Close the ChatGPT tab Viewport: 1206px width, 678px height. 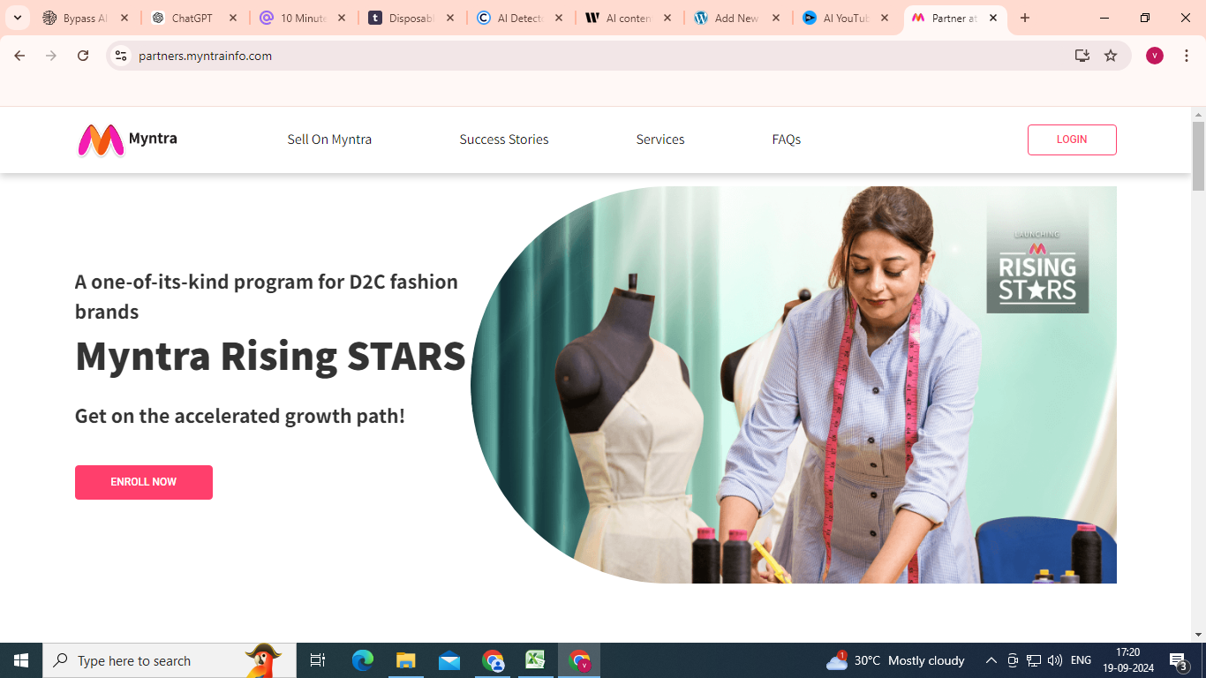233,18
